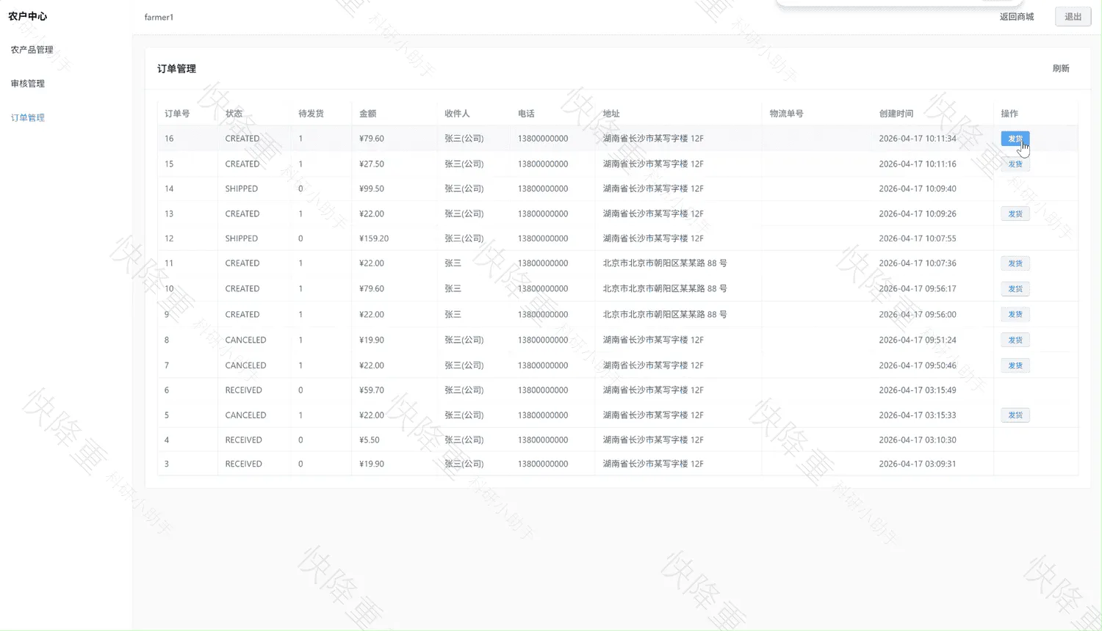Click the RECEIVED status of order 6

(x=244, y=390)
